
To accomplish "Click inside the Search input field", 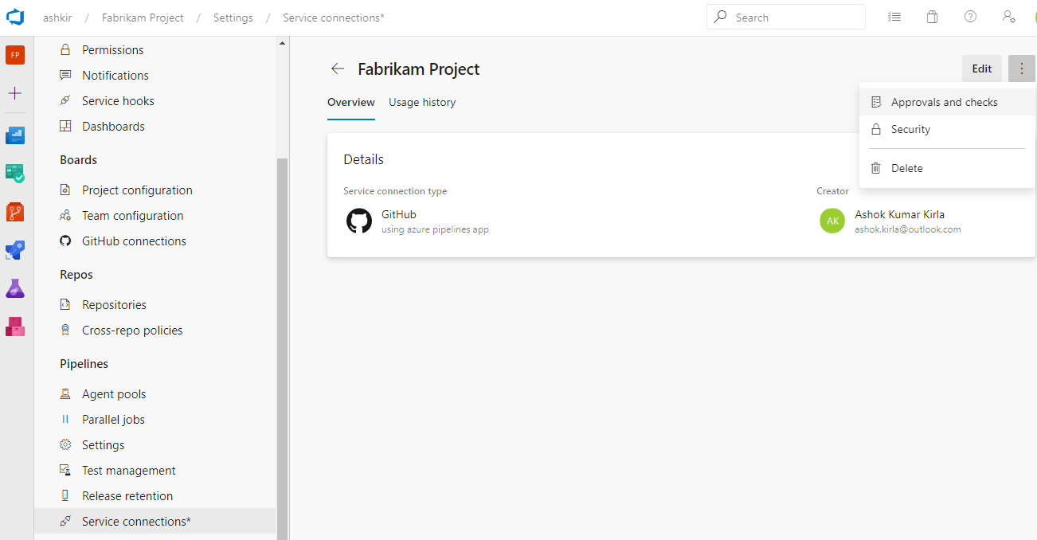I will pos(785,16).
